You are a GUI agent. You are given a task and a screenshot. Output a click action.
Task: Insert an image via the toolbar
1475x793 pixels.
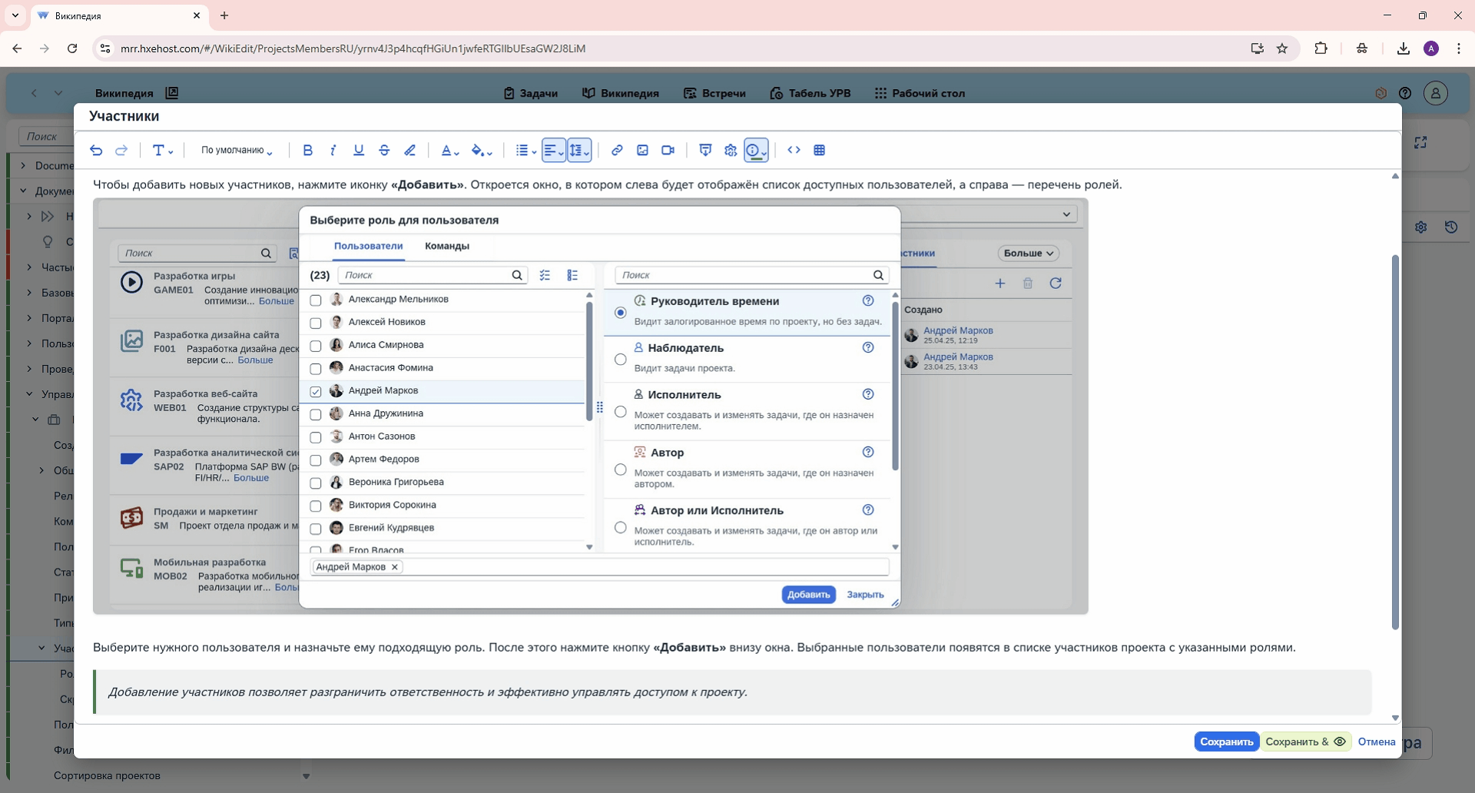pyautogui.click(x=642, y=151)
